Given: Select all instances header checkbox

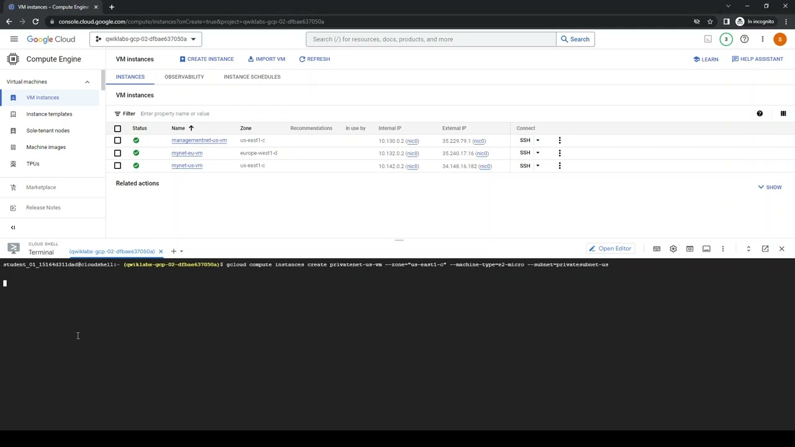Looking at the screenshot, I should (117, 129).
